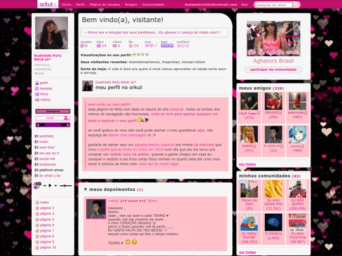
Task: Open Manos da Gare community
Action: pyautogui.click(x=249, y=189)
